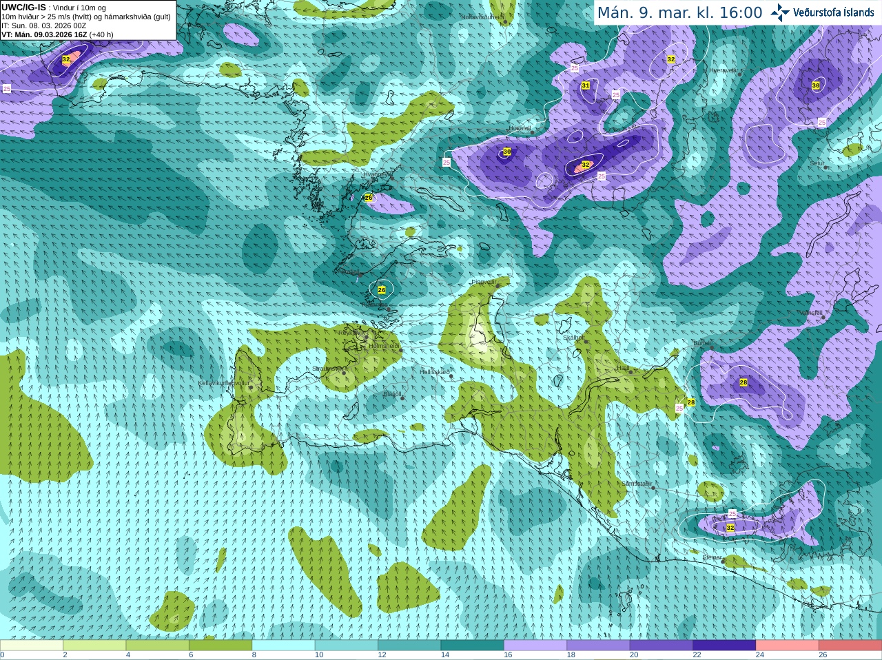Click the Bláfjöll station label
Image resolution: width=882 pixels, height=660 pixels.
click(392, 394)
